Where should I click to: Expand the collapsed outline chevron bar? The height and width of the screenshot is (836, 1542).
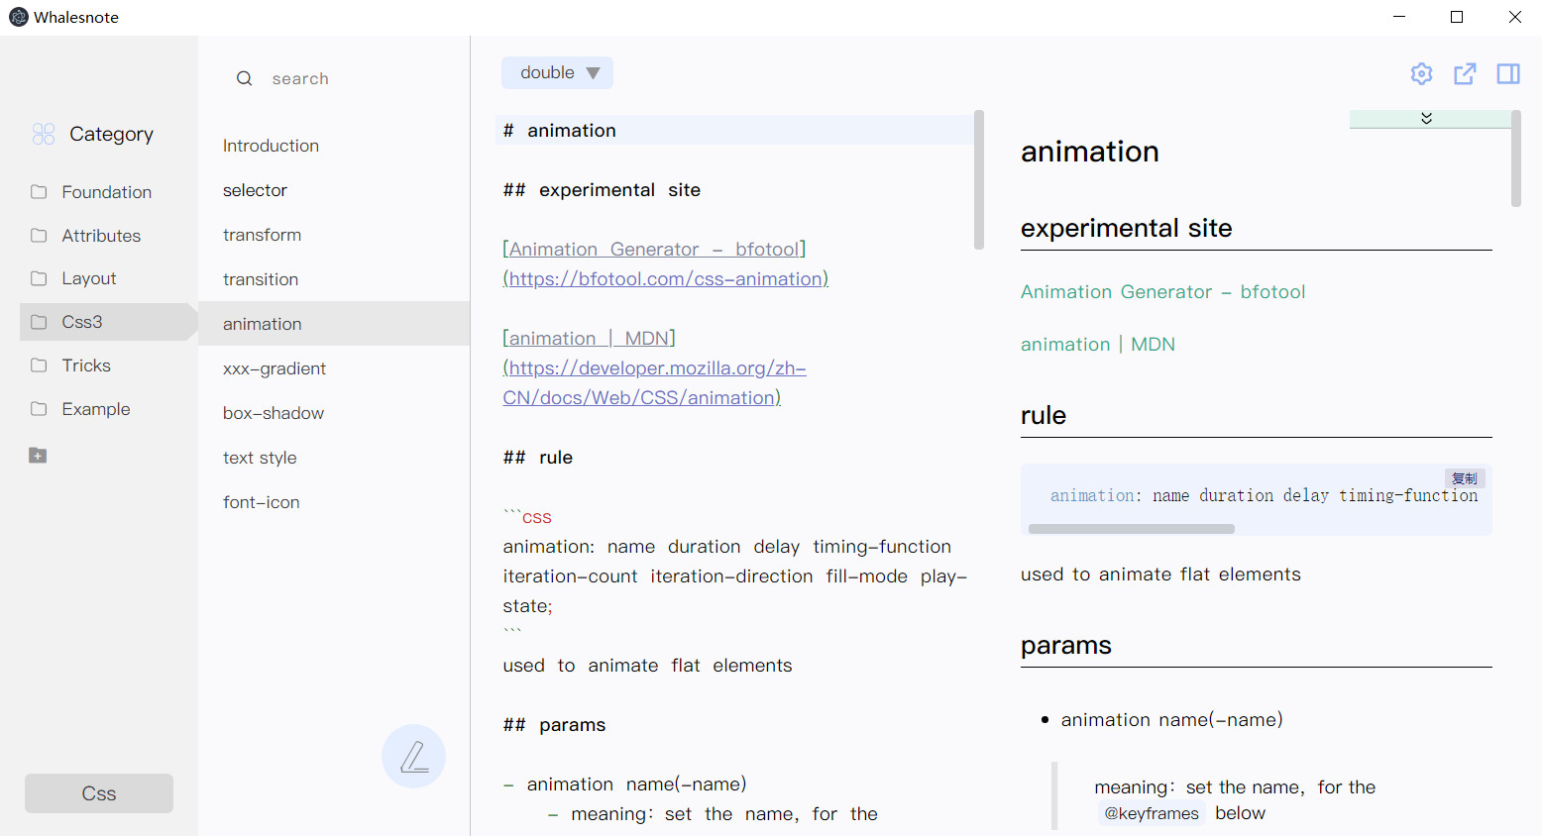[1429, 118]
